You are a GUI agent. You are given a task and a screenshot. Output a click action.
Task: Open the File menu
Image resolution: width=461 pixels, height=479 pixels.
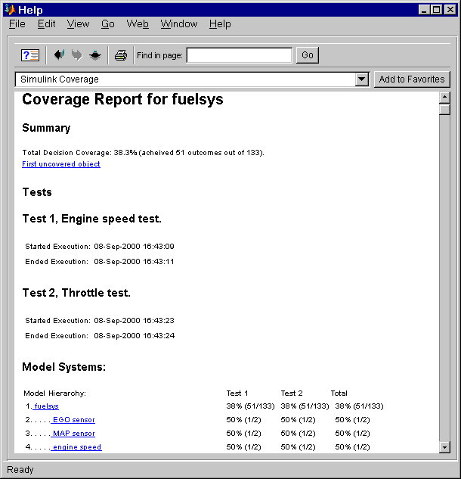(x=17, y=24)
